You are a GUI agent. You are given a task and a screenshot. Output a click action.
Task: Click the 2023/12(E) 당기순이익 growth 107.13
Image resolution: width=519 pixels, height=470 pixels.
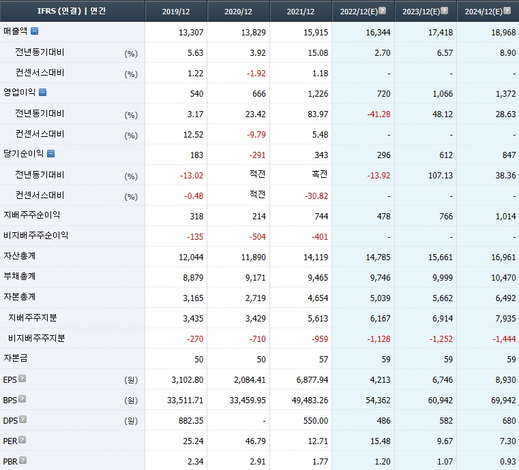pos(440,176)
